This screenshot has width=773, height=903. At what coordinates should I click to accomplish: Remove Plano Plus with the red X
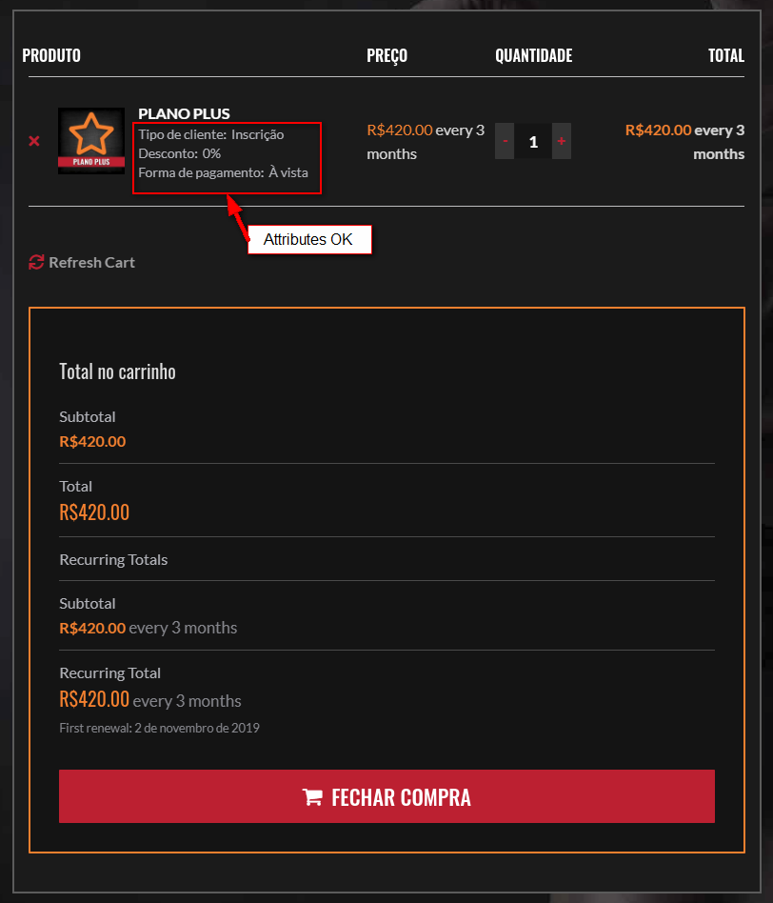pos(34,141)
